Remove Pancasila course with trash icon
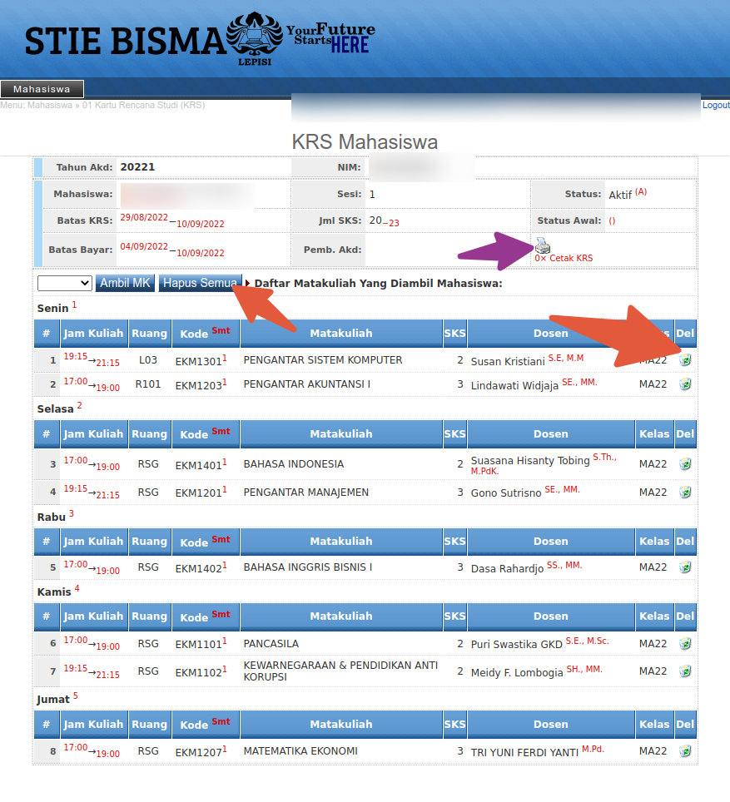730x802 pixels. [x=685, y=643]
